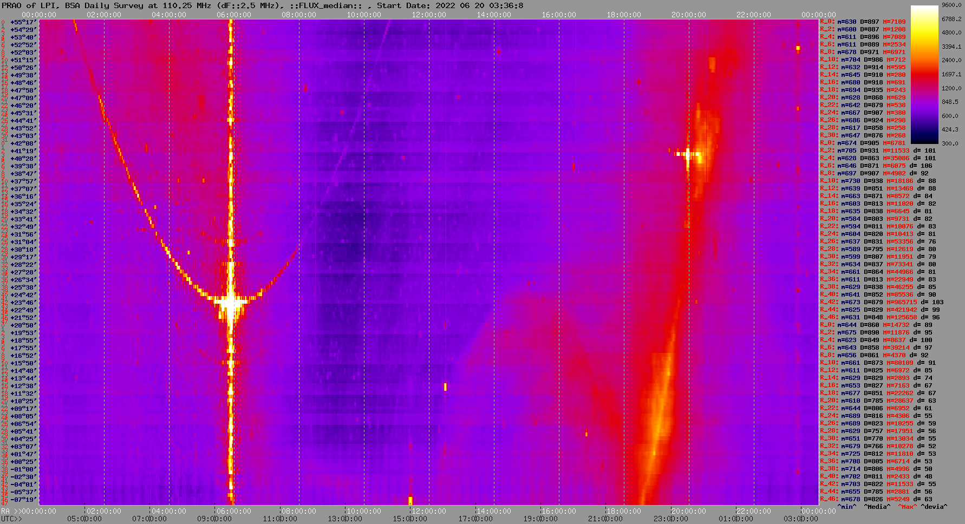Click the stats row containing M=35086
Image resolution: width=965 pixels, height=524 pixels.
pos(878,158)
